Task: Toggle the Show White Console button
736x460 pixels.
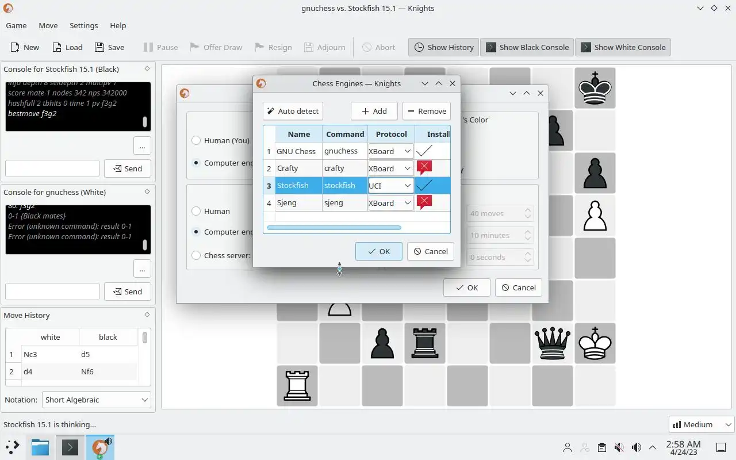Action: pyautogui.click(x=623, y=47)
